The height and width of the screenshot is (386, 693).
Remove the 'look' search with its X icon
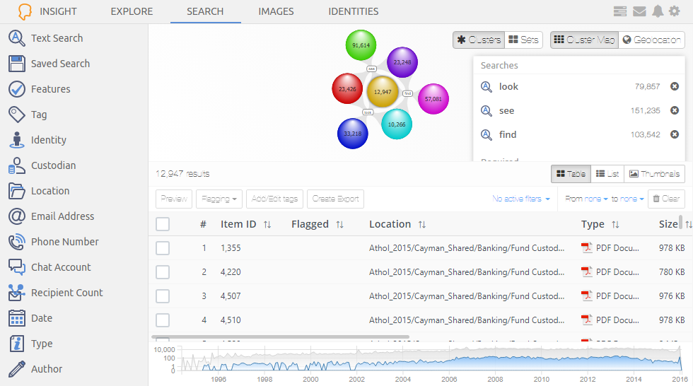[675, 87]
